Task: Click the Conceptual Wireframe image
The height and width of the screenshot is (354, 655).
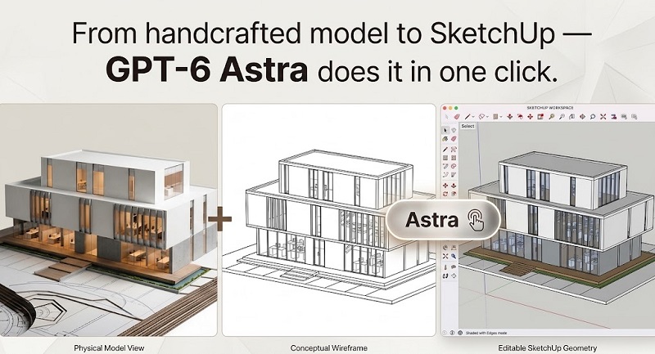Action: 329,220
